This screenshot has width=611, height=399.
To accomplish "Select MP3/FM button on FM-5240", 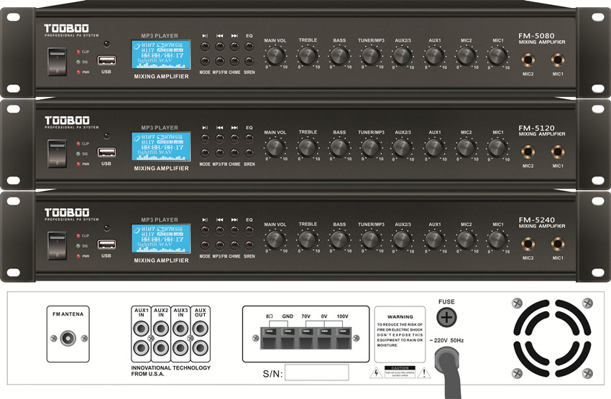I will pyautogui.click(x=220, y=245).
